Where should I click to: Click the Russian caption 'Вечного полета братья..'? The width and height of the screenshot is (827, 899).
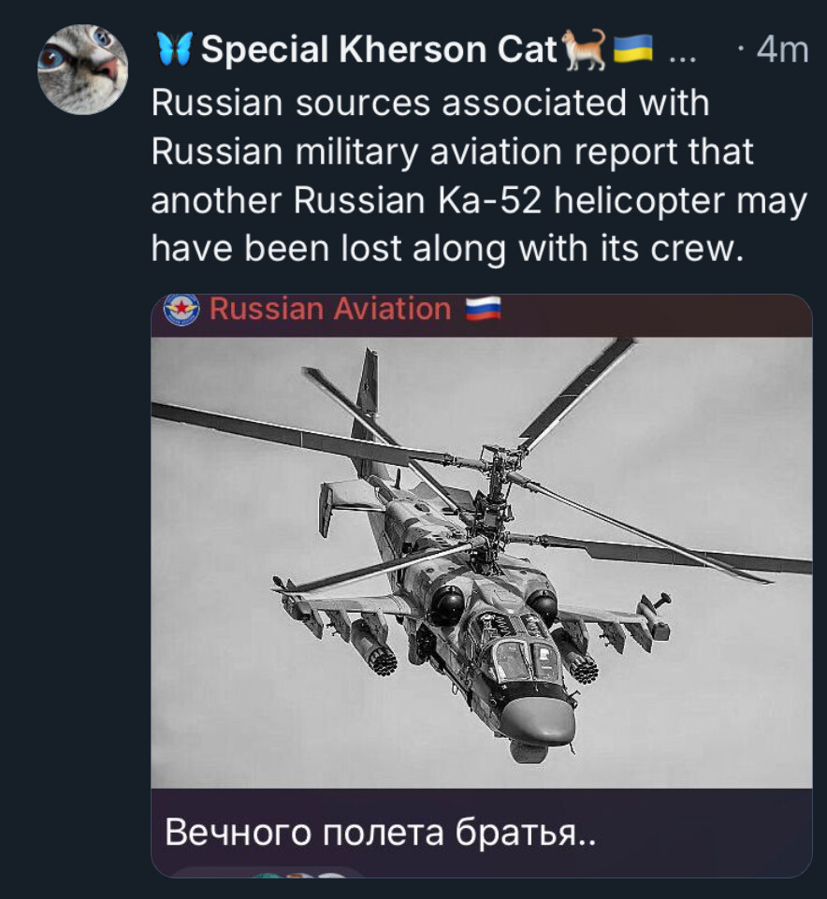(380, 832)
